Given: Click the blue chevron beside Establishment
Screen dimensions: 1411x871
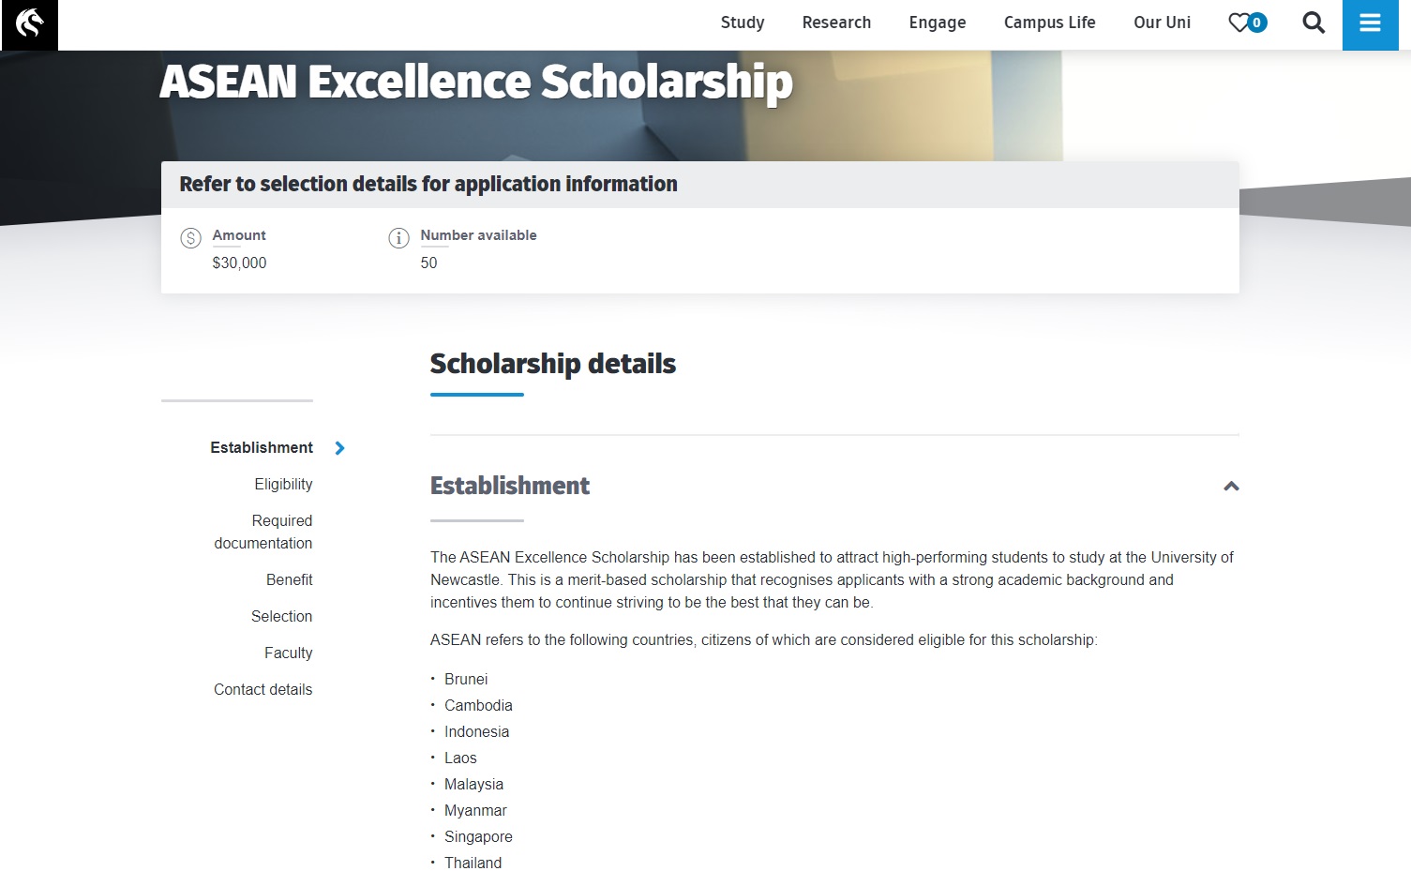Looking at the screenshot, I should (x=339, y=448).
